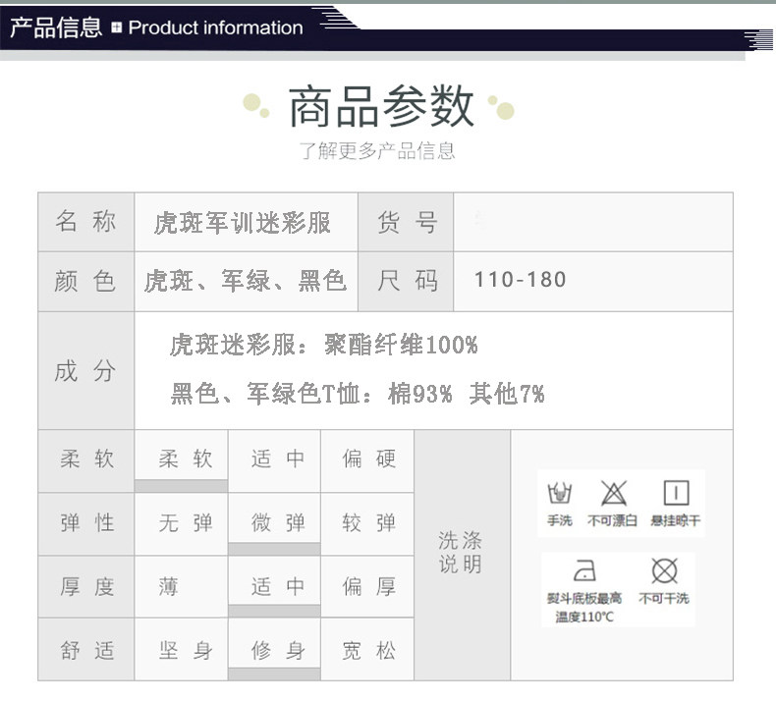Click the iron temperature 110°C icon

tap(584, 570)
